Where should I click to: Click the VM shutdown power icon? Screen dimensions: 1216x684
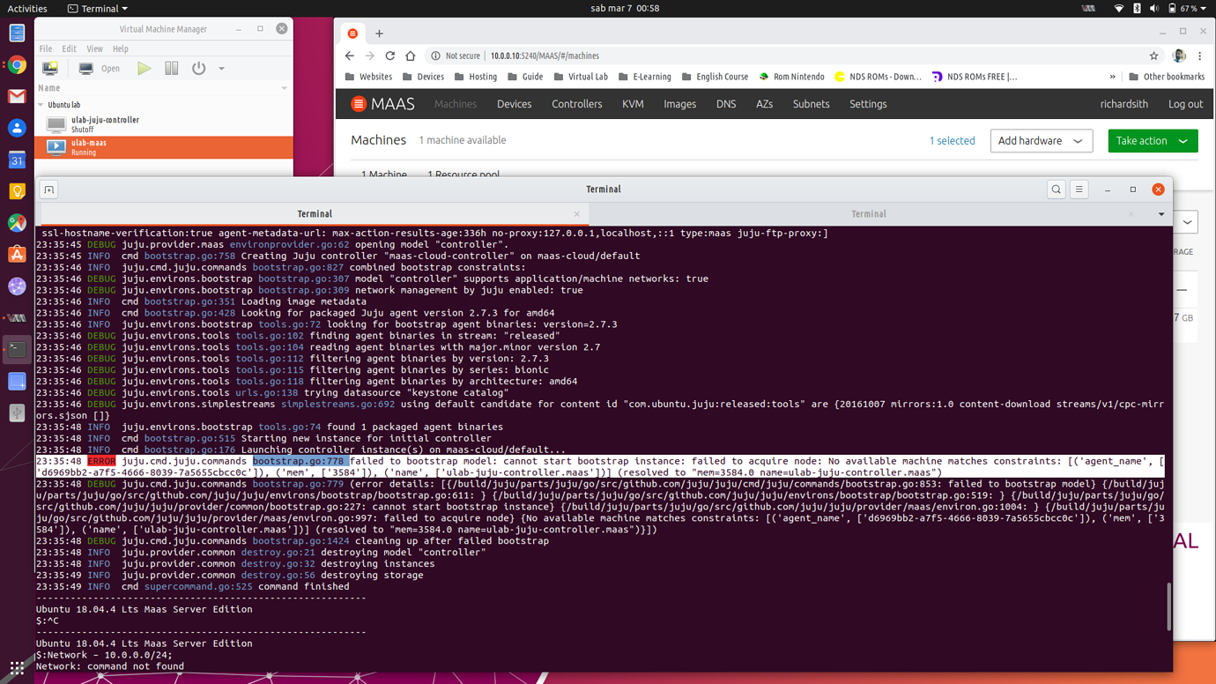pos(199,68)
